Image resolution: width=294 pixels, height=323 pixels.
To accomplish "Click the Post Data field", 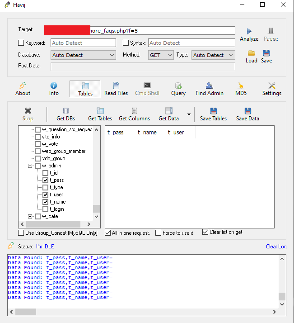I will click(143, 67).
